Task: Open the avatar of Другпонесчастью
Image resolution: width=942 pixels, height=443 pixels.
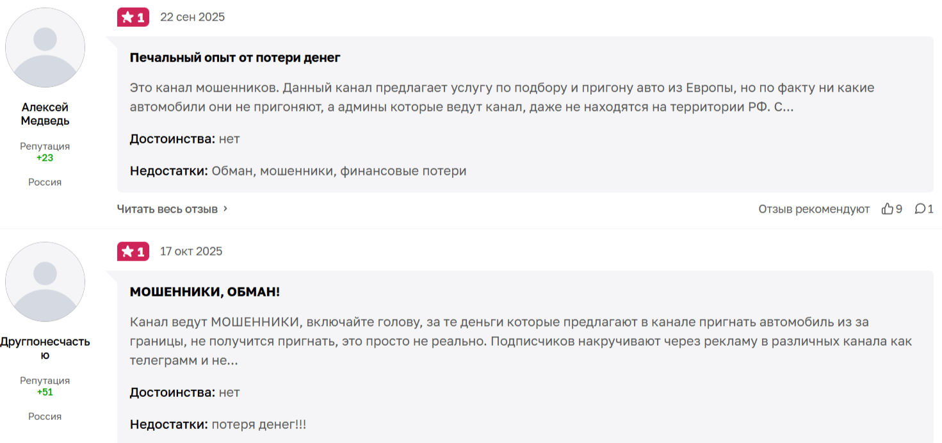Action: (45, 282)
